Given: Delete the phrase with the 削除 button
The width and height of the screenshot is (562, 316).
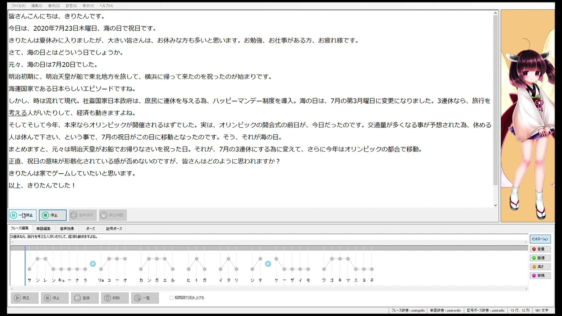Looking at the screenshot, I should click(115, 298).
